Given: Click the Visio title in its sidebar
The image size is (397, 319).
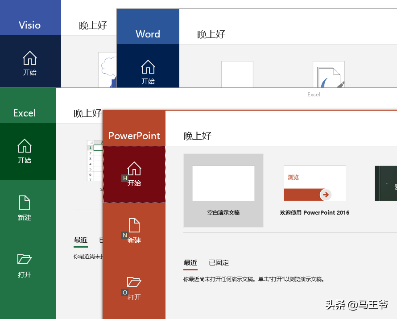Looking at the screenshot, I should 29,25.
